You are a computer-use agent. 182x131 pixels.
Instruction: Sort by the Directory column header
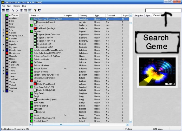click(86, 16)
